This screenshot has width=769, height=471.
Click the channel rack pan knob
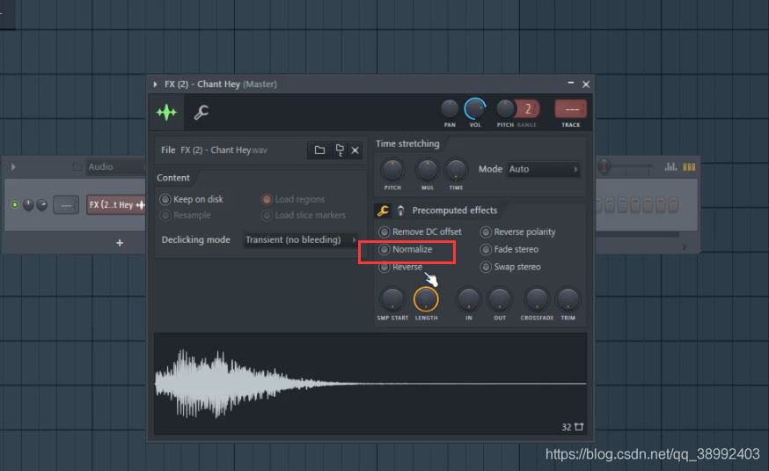(x=28, y=205)
